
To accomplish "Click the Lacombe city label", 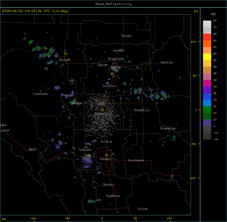I will [119, 50].
